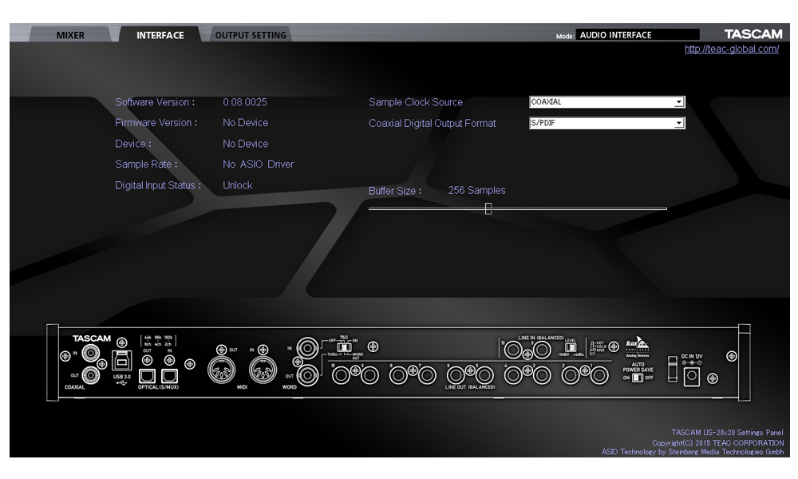
Task: Click the Buffer Size label
Action: point(395,191)
